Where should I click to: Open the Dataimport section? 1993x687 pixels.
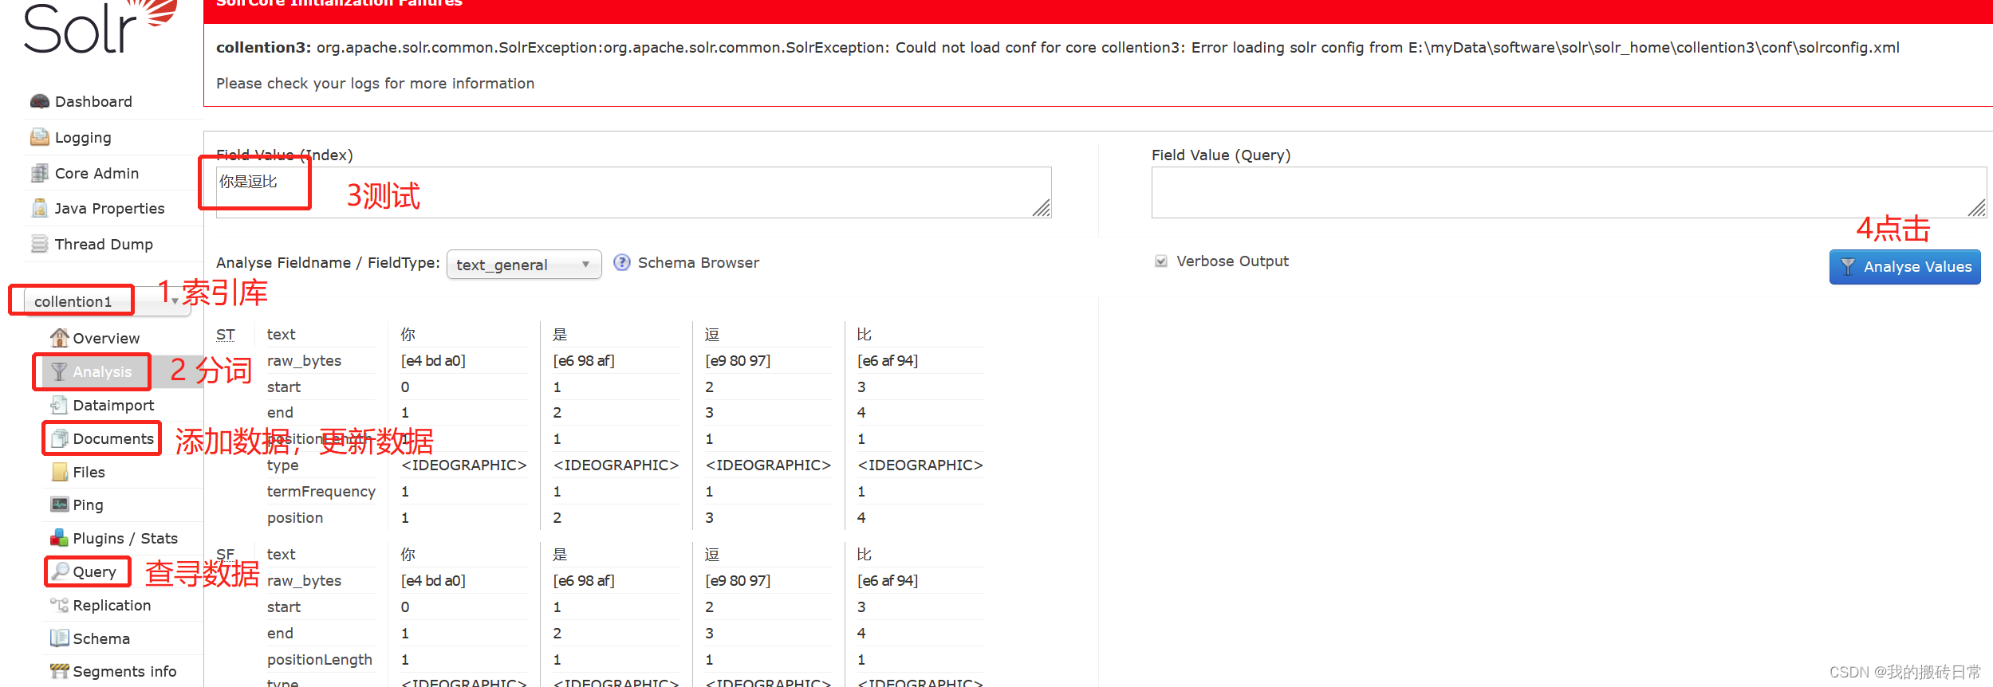(x=113, y=405)
